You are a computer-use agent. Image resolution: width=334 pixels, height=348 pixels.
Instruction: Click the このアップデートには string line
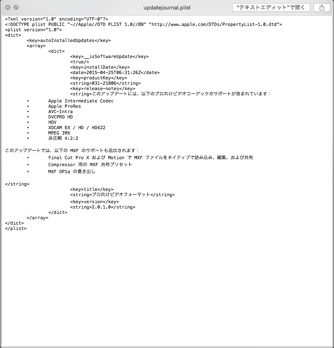point(170,94)
